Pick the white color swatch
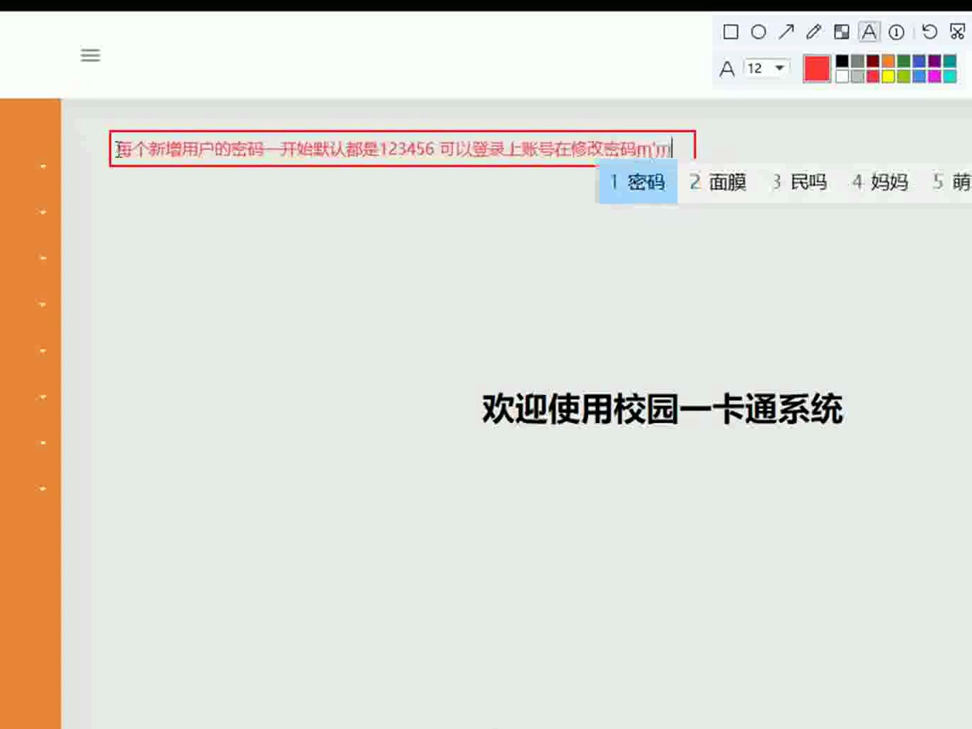 (x=842, y=76)
